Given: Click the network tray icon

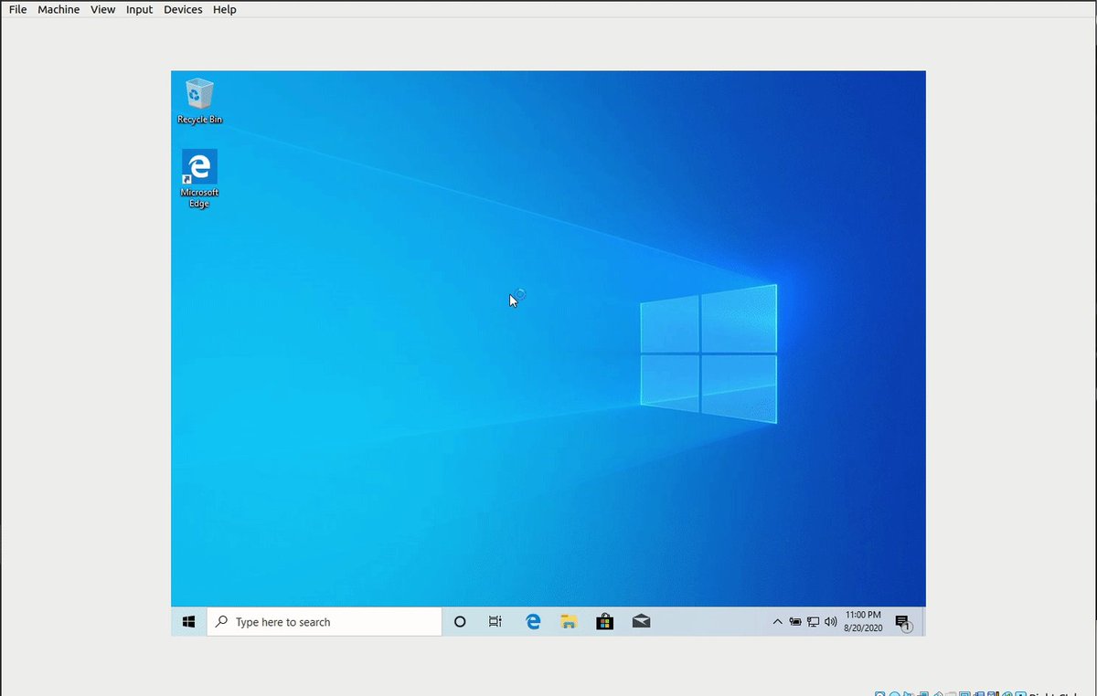Looking at the screenshot, I should (813, 622).
